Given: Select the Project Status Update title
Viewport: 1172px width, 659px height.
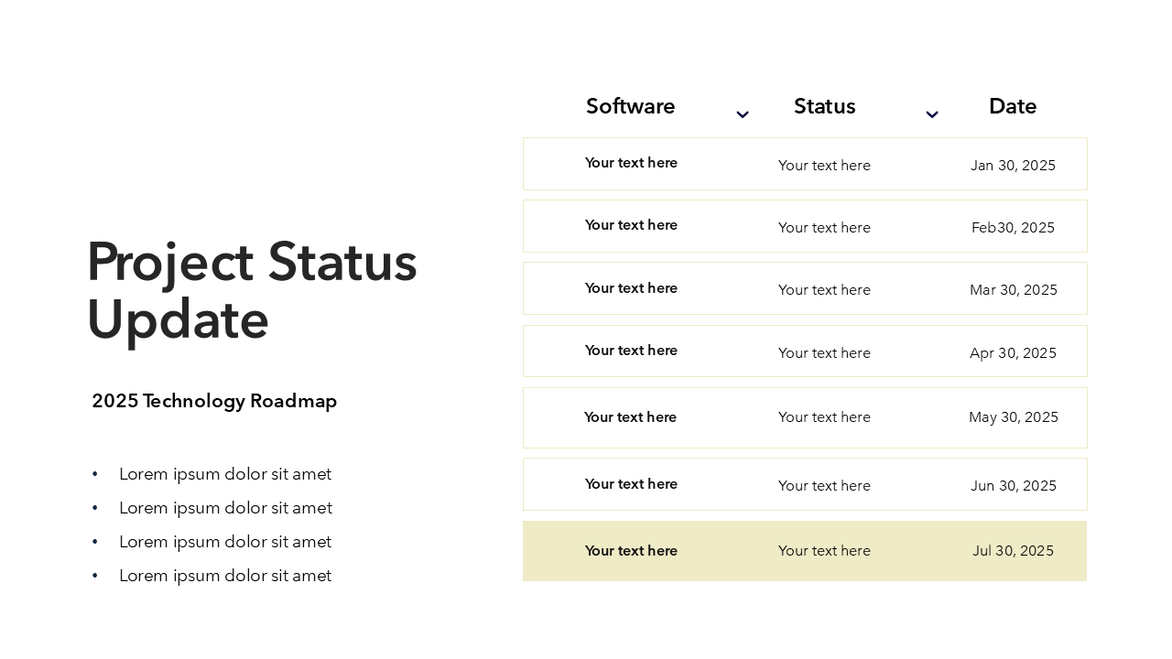Looking at the screenshot, I should click(252, 290).
